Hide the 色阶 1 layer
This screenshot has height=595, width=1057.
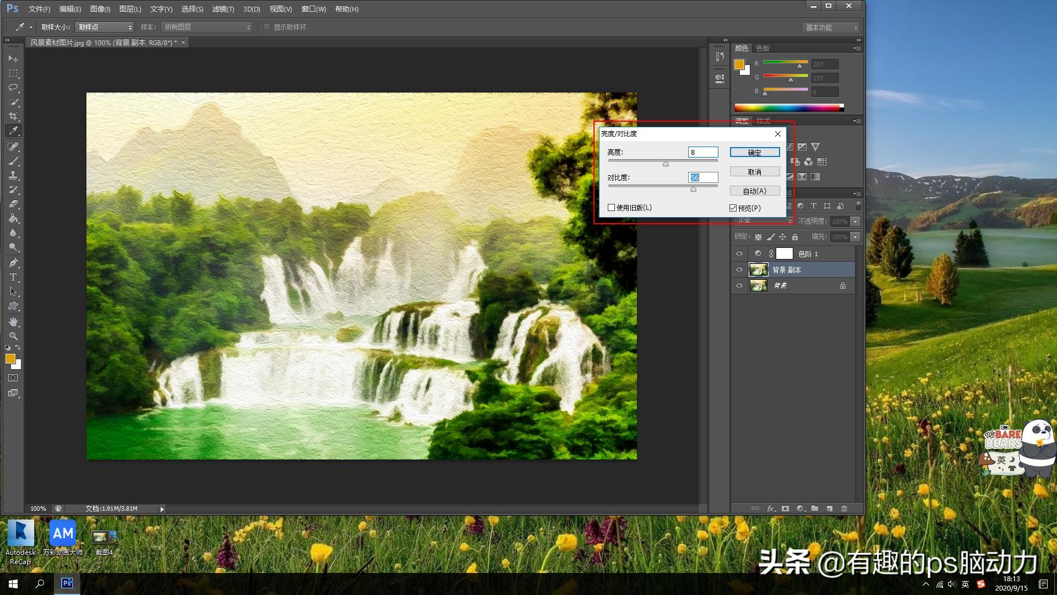(739, 254)
